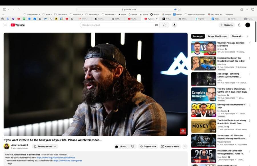Like the video with 28 тыс. likes
The image size is (257, 166).
pos(121,146)
